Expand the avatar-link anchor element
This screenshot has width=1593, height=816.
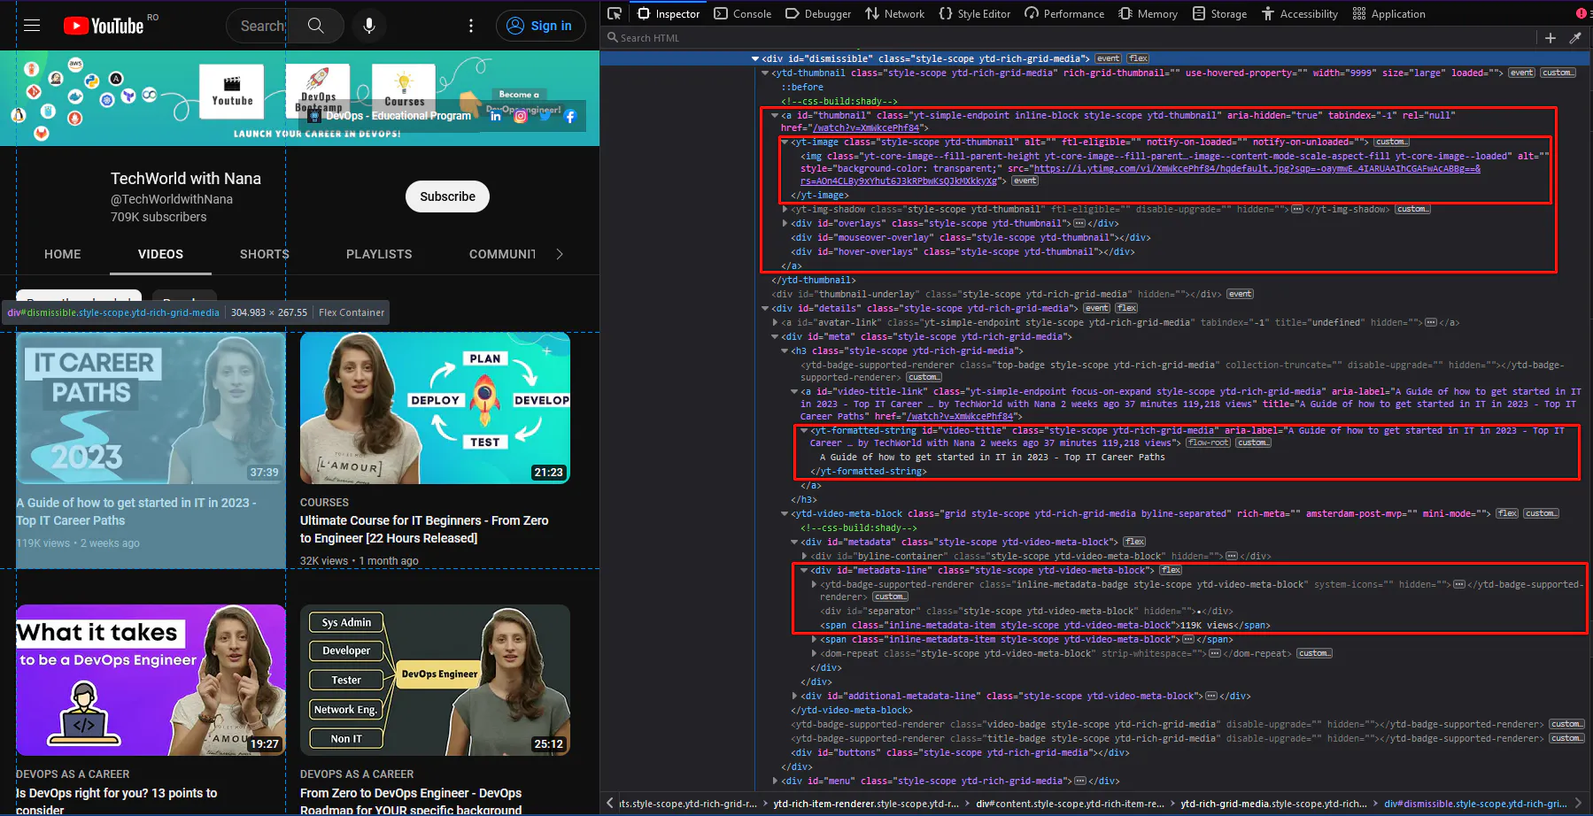[774, 322]
